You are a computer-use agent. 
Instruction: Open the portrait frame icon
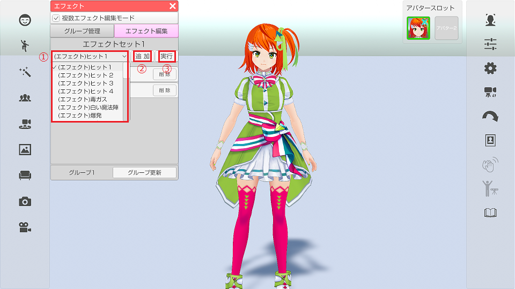490,140
